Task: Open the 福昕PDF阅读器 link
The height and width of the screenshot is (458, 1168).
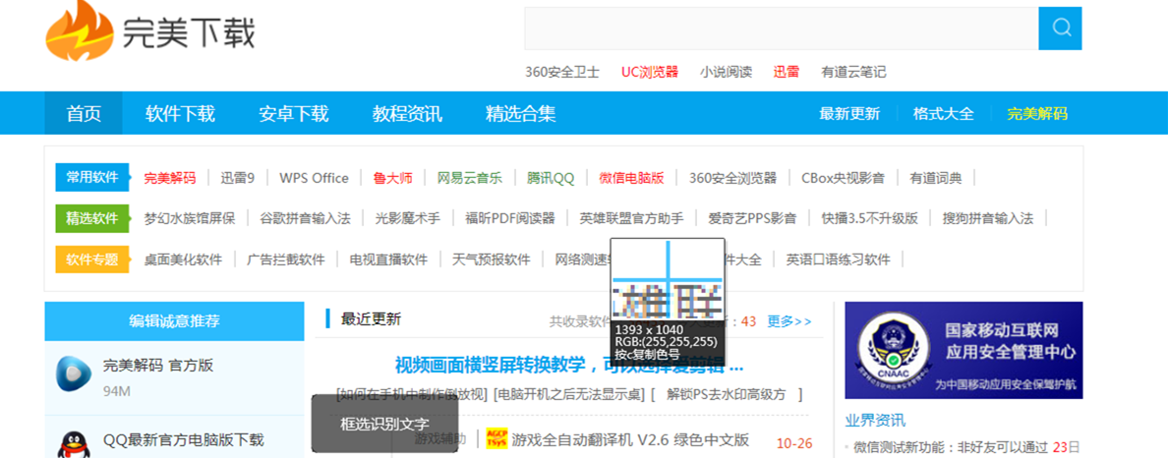Action: point(510,218)
